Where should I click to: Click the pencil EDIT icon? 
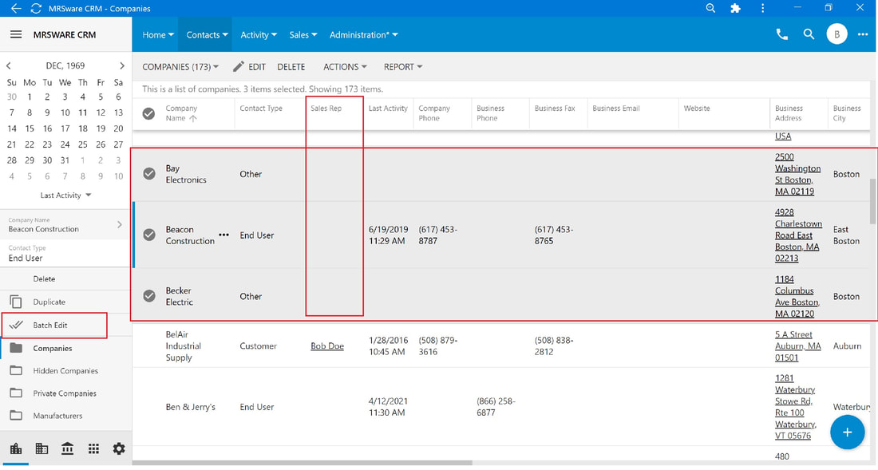pyautogui.click(x=239, y=66)
